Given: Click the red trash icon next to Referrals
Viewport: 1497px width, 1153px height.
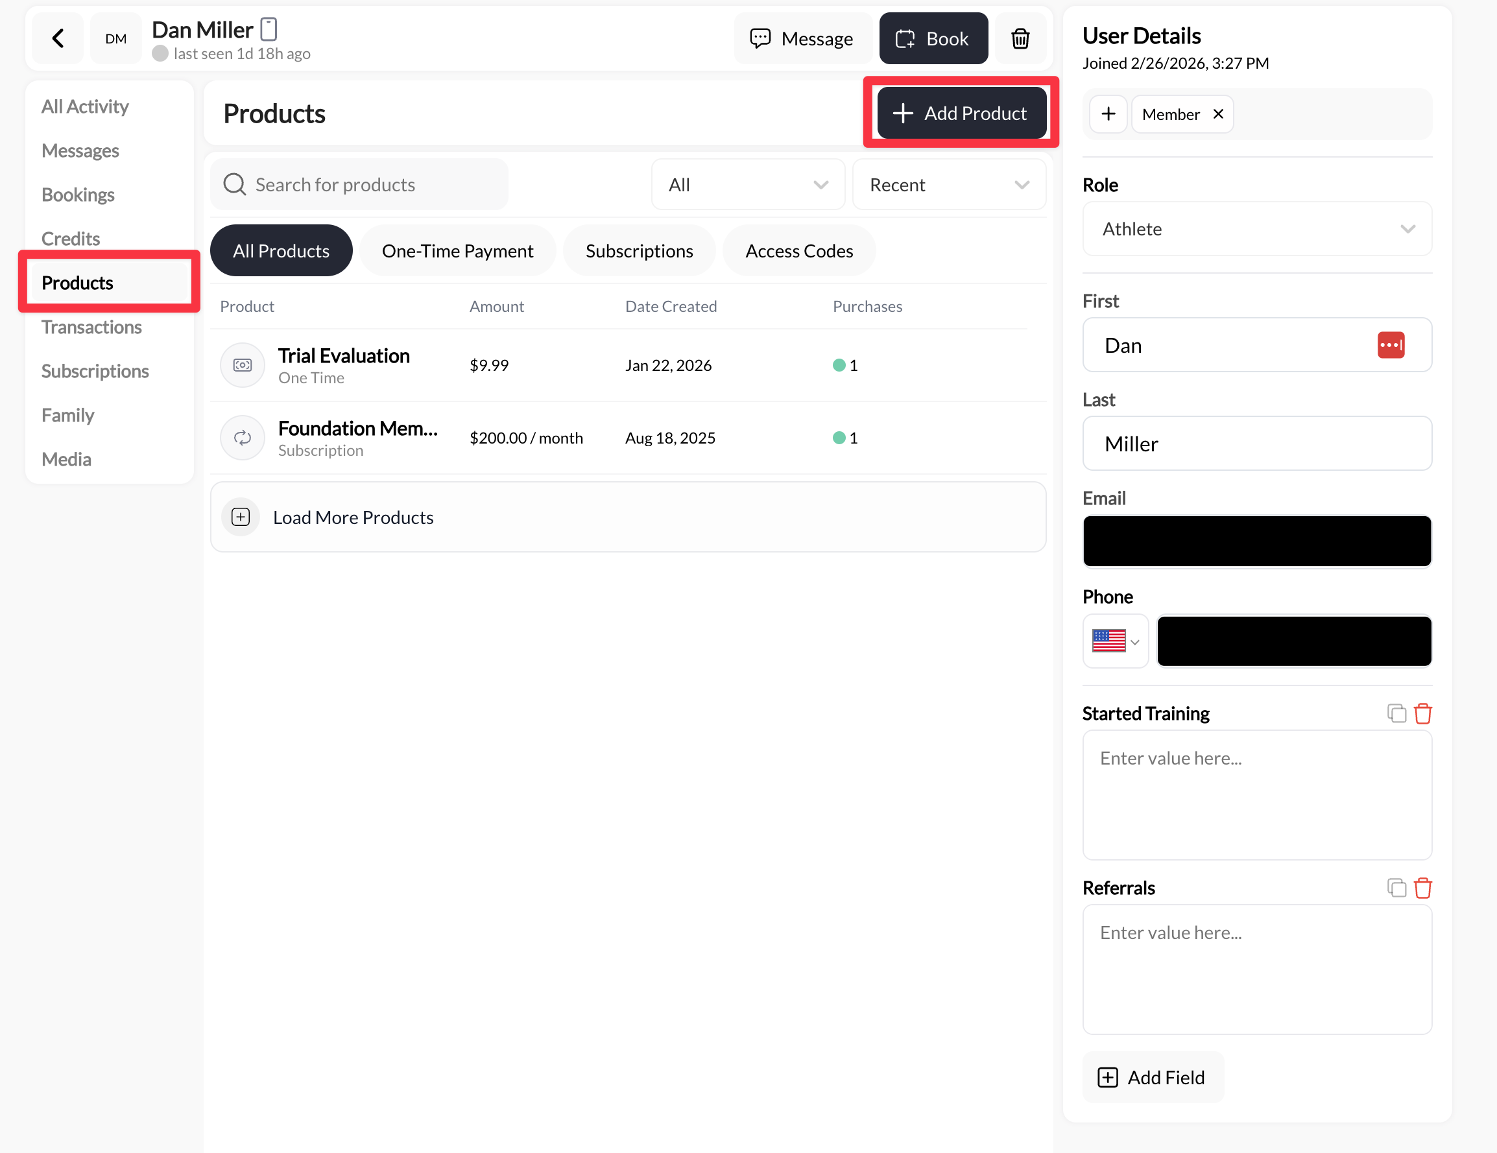Looking at the screenshot, I should click(x=1423, y=887).
